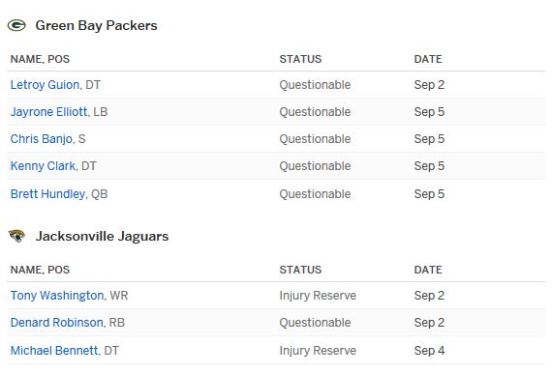Click Packers table STATUS column header
The width and height of the screenshot is (552, 374).
click(x=300, y=59)
